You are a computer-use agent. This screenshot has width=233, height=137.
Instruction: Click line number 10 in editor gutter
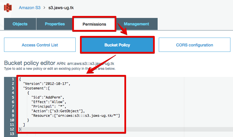point(12,120)
